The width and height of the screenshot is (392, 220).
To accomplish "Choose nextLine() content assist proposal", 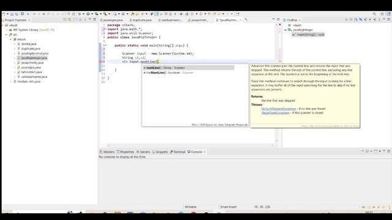I will coord(189,68).
